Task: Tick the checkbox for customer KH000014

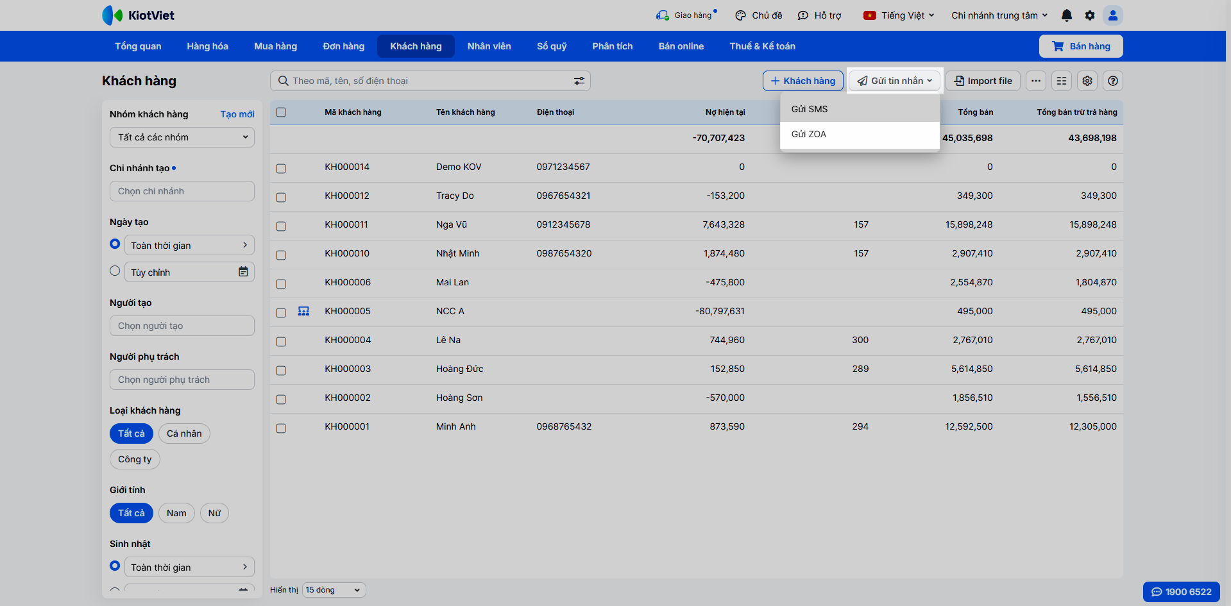Action: click(281, 168)
